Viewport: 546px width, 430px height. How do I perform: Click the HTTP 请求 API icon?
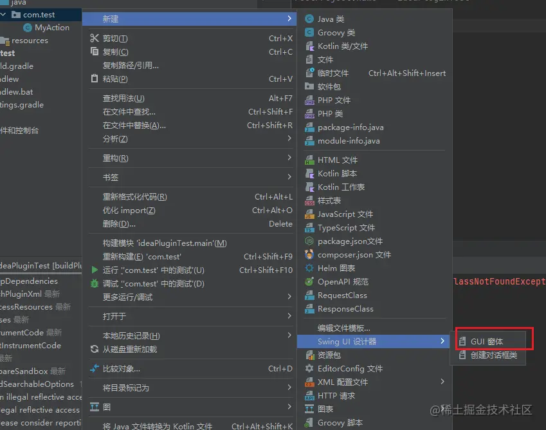point(309,395)
